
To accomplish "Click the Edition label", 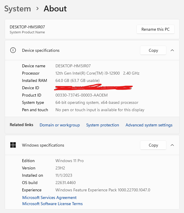I will (28, 161).
